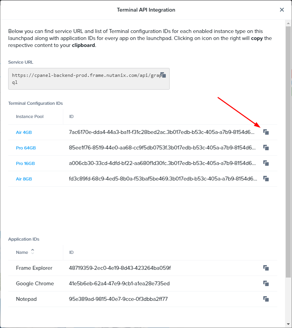
Task: Sort applications by the Name column arrow
Action: coord(33,252)
